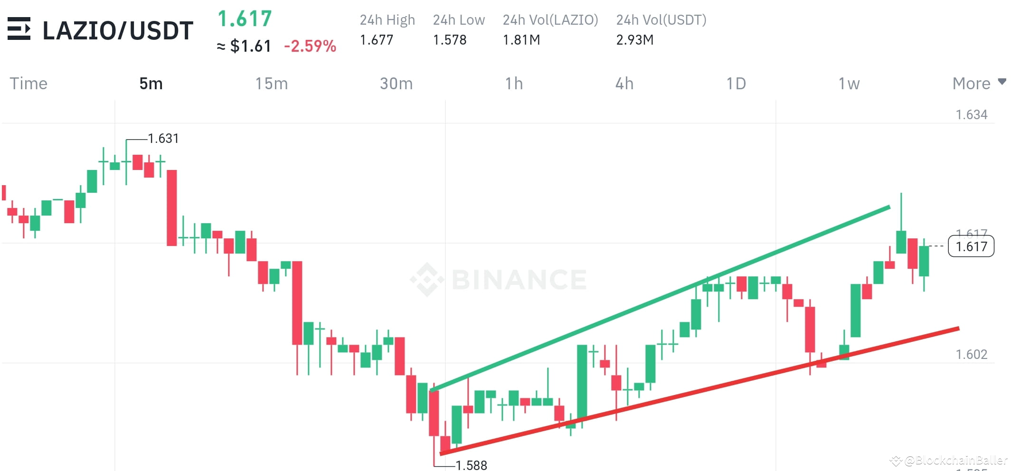This screenshot has width=1011, height=471.
Task: Click the 24h High value 1.677
Action: click(x=377, y=40)
